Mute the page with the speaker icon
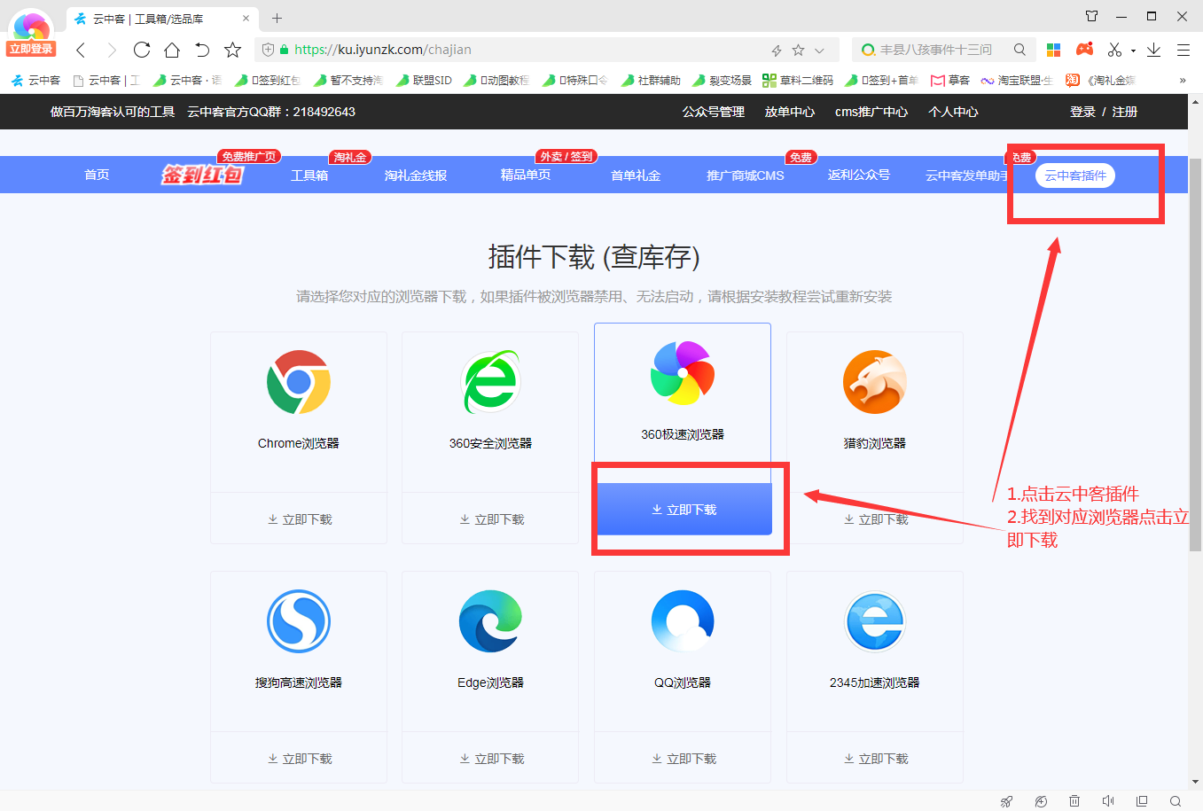Image resolution: width=1203 pixels, height=811 pixels. click(1109, 800)
